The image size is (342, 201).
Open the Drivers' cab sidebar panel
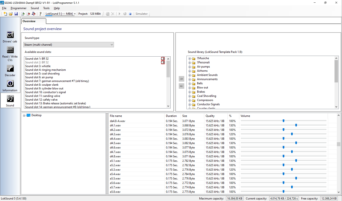[x=10, y=37]
